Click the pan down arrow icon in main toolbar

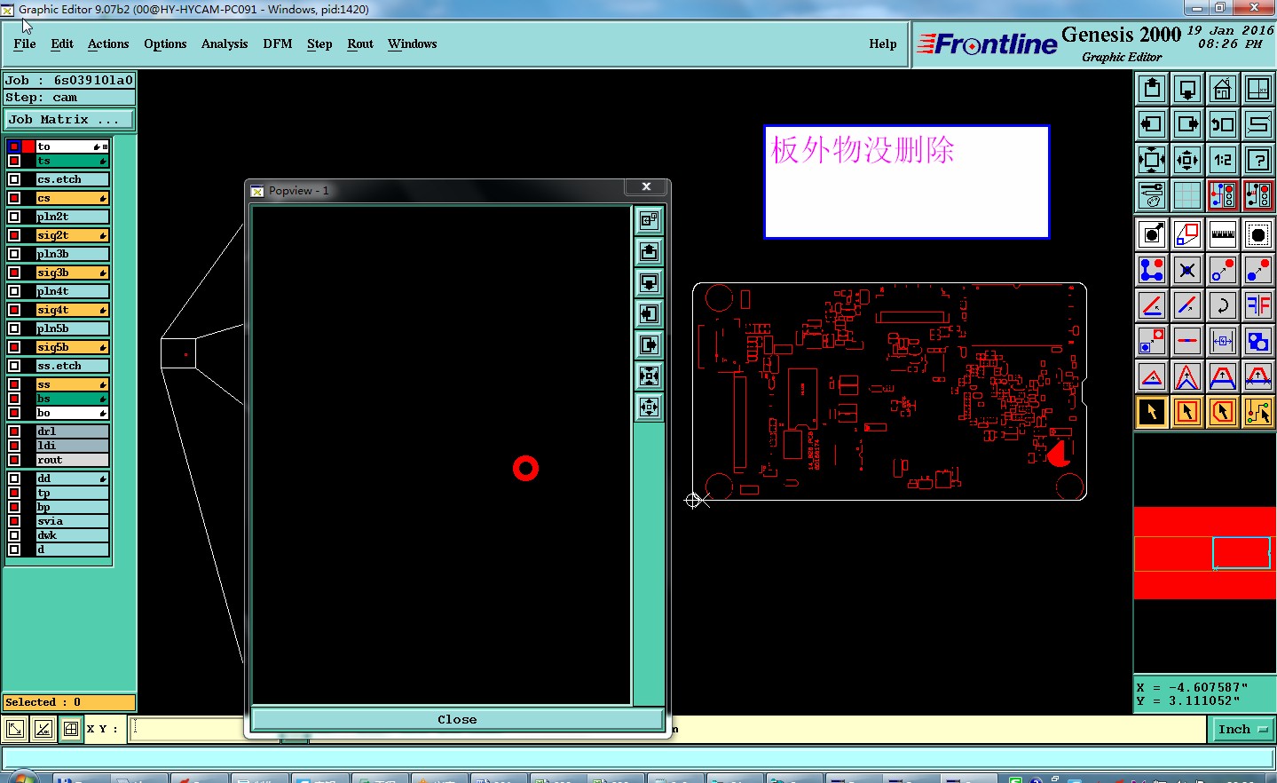tap(1187, 89)
